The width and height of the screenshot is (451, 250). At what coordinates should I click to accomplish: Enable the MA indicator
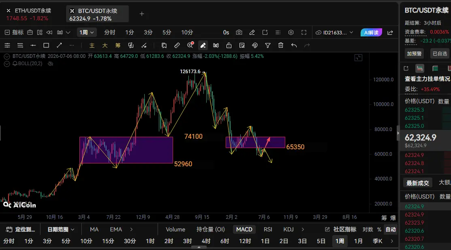click(x=94, y=229)
